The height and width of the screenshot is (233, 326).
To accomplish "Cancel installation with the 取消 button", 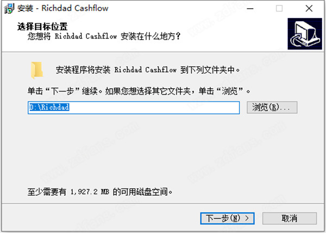I will point(290,218).
